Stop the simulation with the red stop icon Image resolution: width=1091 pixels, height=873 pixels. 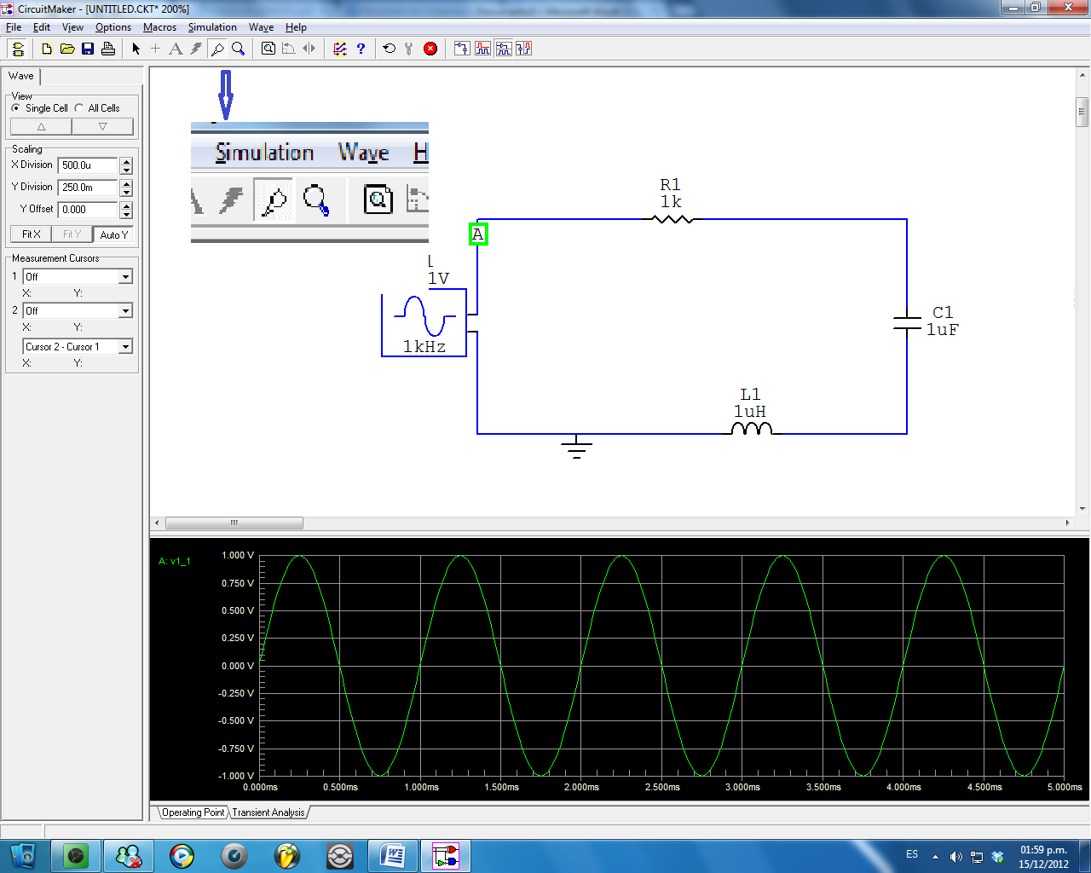[x=430, y=49]
